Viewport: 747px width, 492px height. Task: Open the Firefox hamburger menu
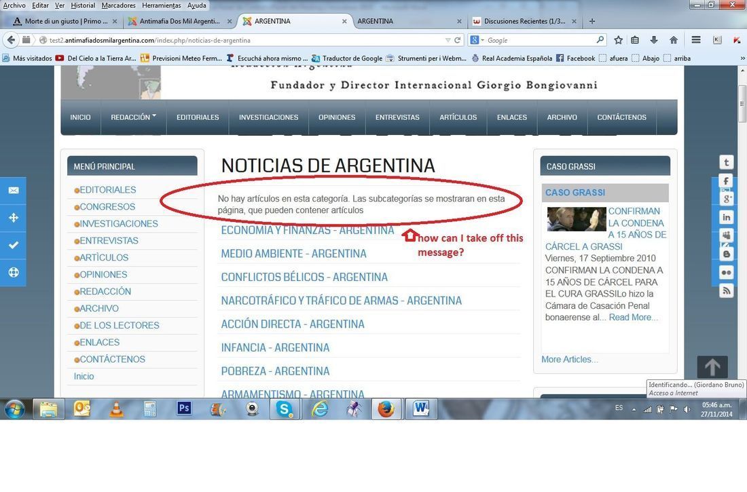(x=696, y=40)
